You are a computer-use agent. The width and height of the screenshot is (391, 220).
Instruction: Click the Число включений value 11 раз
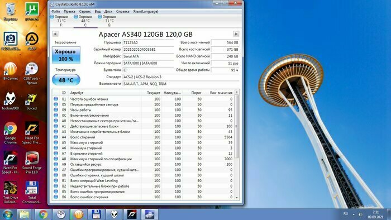225,63
